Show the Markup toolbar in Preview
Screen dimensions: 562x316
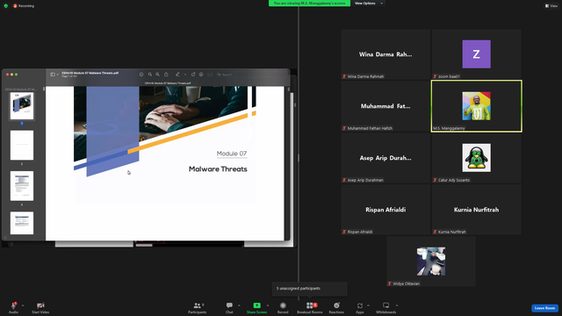pos(201,75)
